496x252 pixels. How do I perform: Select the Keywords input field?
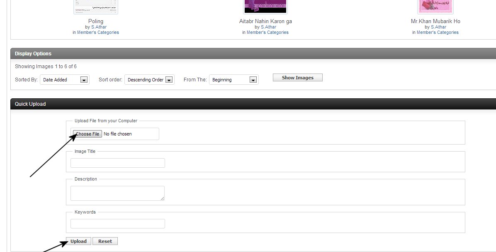pyautogui.click(x=118, y=224)
